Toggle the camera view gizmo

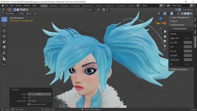[x=165, y=41]
